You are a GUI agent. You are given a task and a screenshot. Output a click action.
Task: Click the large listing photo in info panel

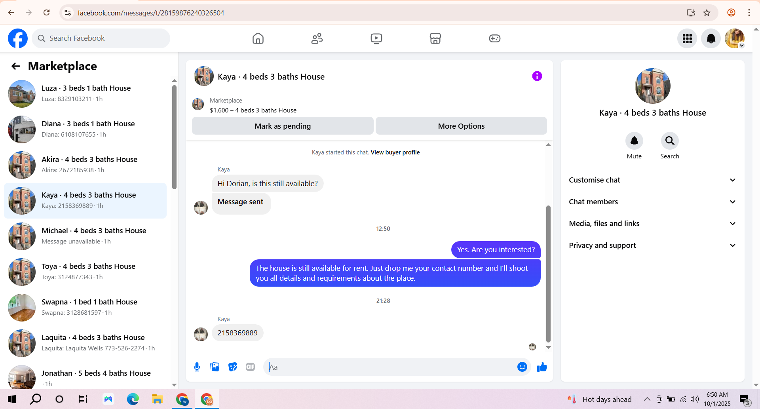(x=652, y=86)
